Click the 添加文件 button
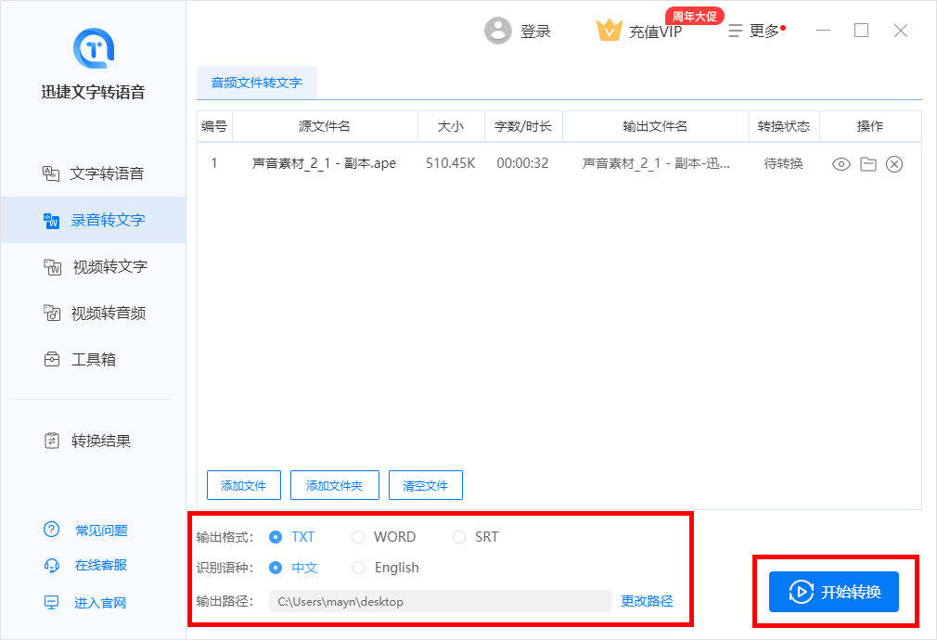The height and width of the screenshot is (640, 937). (x=243, y=485)
